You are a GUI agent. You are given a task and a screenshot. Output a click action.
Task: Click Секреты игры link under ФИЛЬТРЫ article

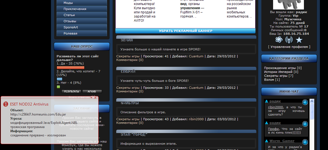[128, 119]
